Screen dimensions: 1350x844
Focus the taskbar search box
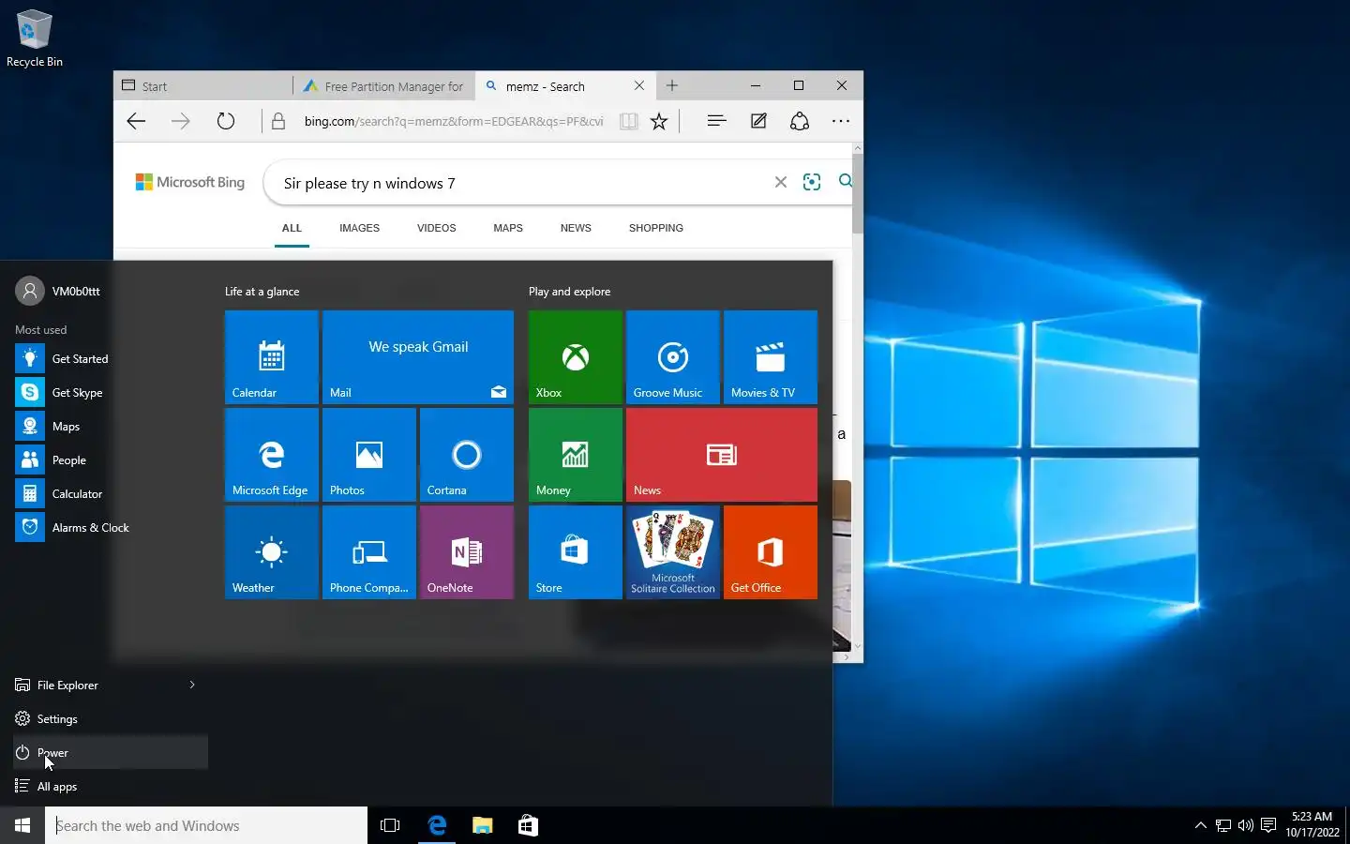[206, 825]
